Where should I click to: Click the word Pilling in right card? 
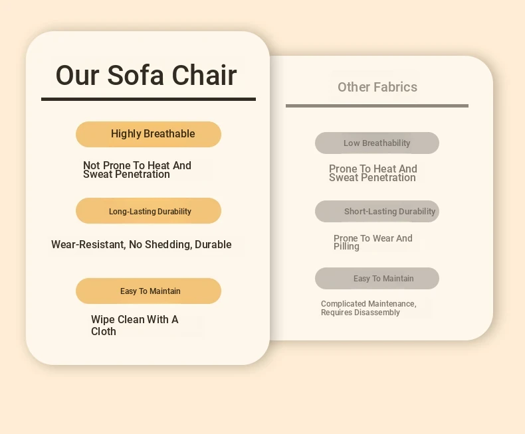[x=346, y=247]
